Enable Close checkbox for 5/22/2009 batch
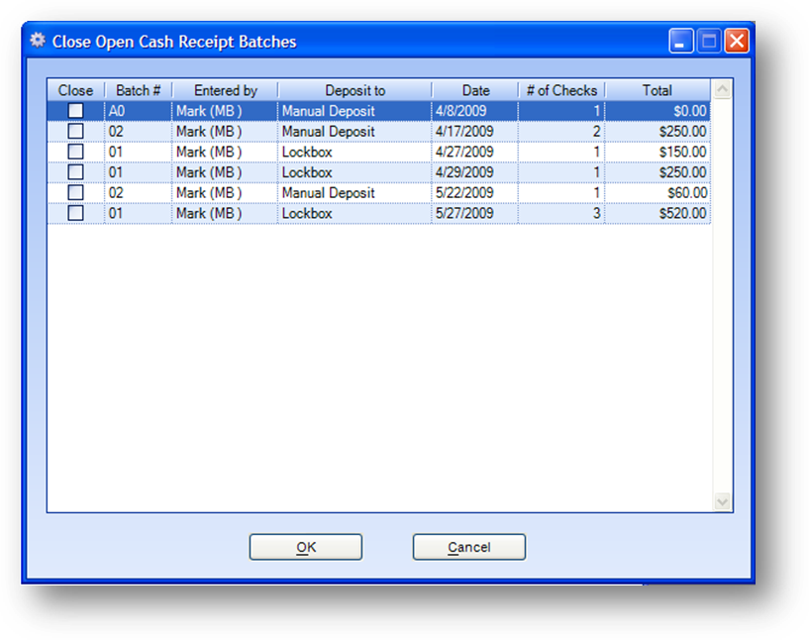The width and height of the screenshot is (809, 640). pyautogui.click(x=76, y=192)
